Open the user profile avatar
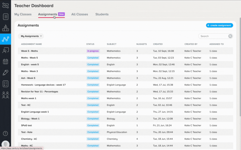This screenshot has width=241, height=150. pos(6,144)
